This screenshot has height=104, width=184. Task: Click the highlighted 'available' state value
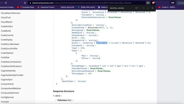click(x=102, y=43)
